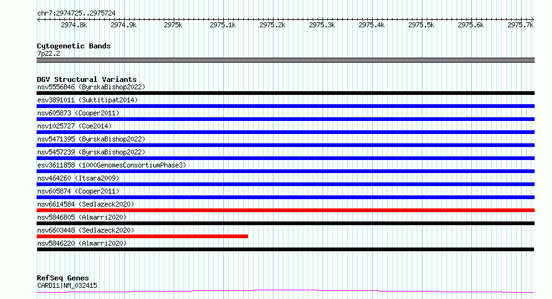Select the 7p22.2 band label
This screenshot has height=299, width=552.
48,53
